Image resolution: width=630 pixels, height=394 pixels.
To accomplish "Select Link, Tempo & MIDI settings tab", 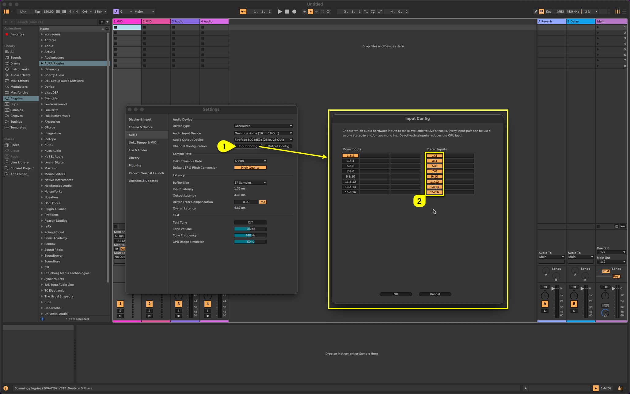I will click(143, 143).
